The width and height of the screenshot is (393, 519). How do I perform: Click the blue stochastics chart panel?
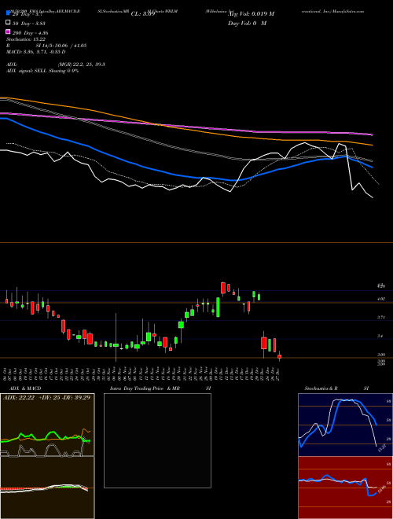coord(345,425)
